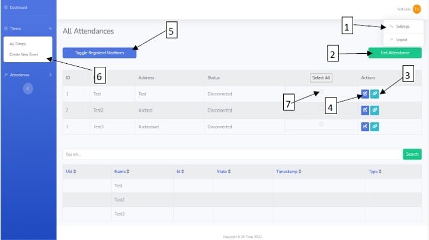Check the checkbox in the Test2 row
Viewport: 429px width, 240px height.
coord(321,108)
